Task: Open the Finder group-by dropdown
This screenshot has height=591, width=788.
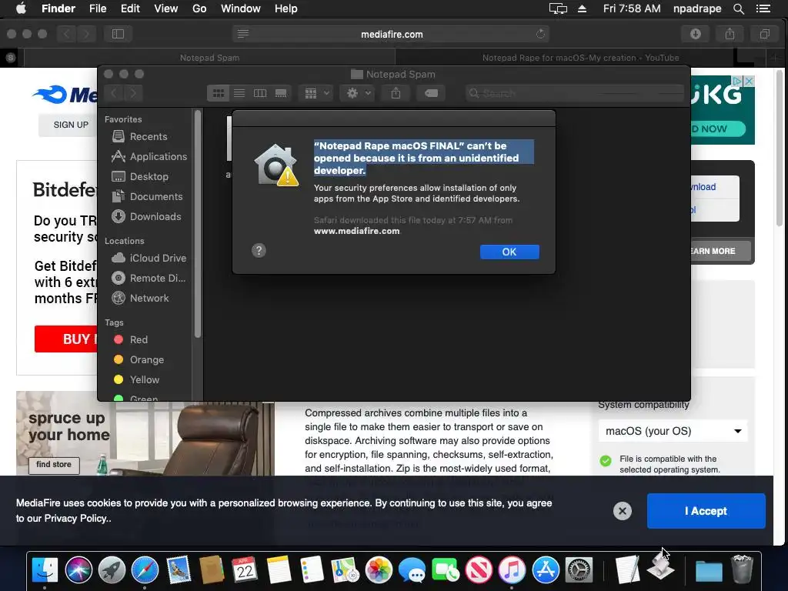Action: (x=316, y=93)
